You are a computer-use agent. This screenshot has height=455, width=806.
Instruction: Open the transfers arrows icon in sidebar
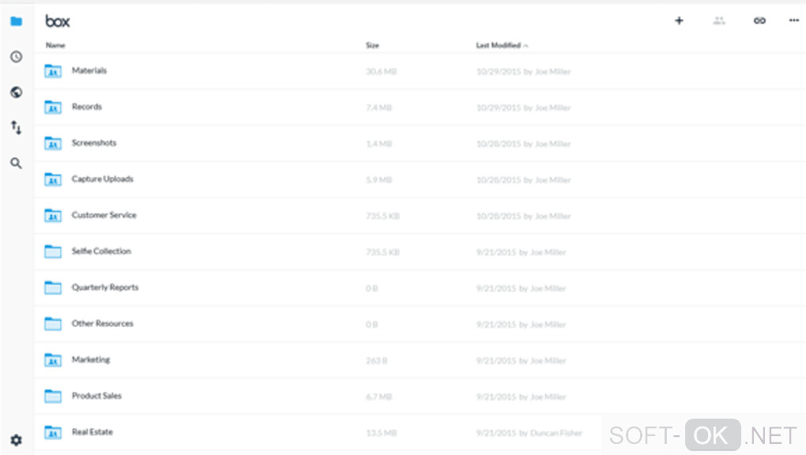[x=16, y=127]
